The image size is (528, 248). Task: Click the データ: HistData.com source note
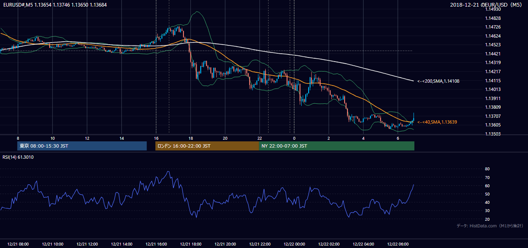pos(490,226)
